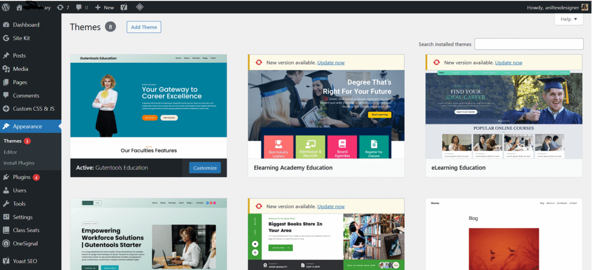Click the WordPress logo in admin bar

pos(6,7)
